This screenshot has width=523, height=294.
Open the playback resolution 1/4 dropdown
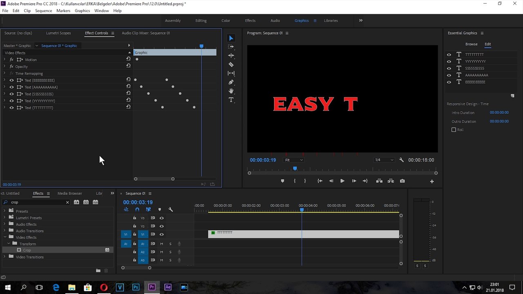[x=384, y=160]
